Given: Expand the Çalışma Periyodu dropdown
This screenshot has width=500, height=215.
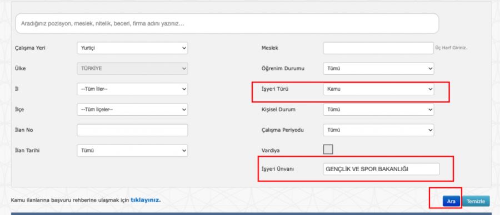Looking at the screenshot, I should pos(378,130).
